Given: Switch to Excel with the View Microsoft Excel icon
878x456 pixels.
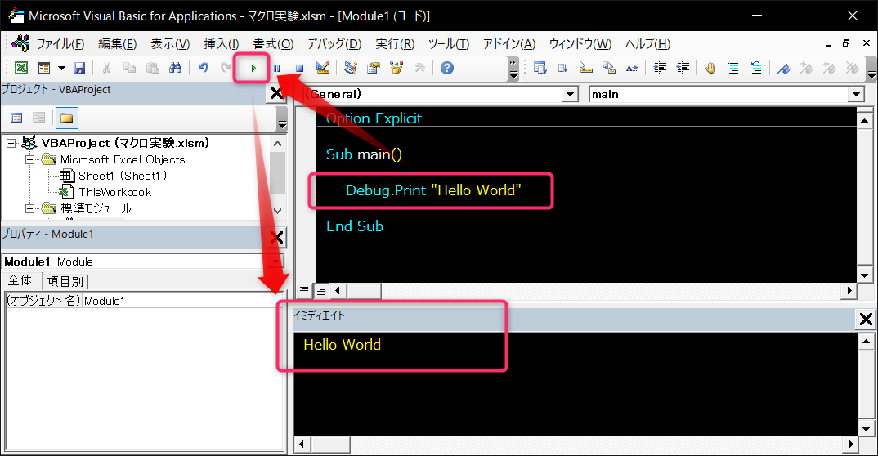Looking at the screenshot, I should 20,69.
